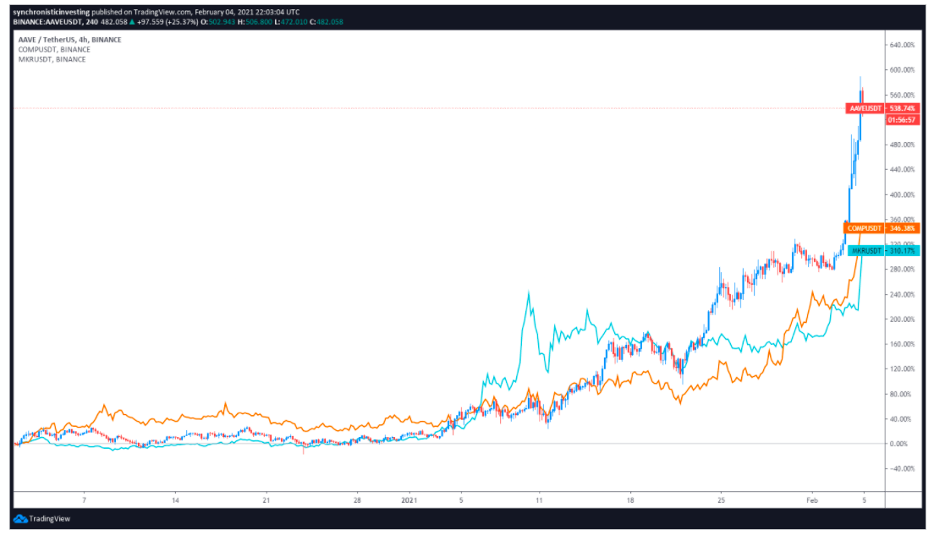Image resolution: width=934 pixels, height=535 pixels.
Task: Click the 160.00% axis label
Action: 903,344
